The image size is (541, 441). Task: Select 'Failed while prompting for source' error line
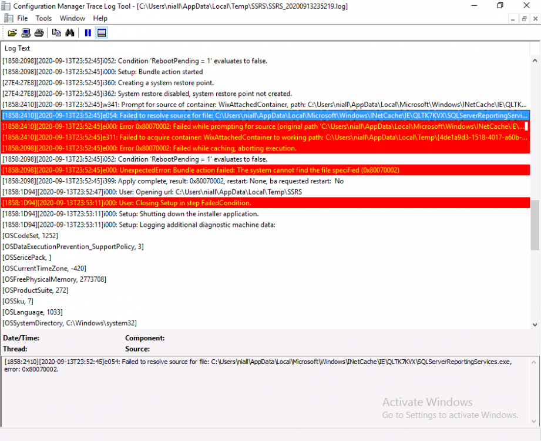[x=266, y=126]
